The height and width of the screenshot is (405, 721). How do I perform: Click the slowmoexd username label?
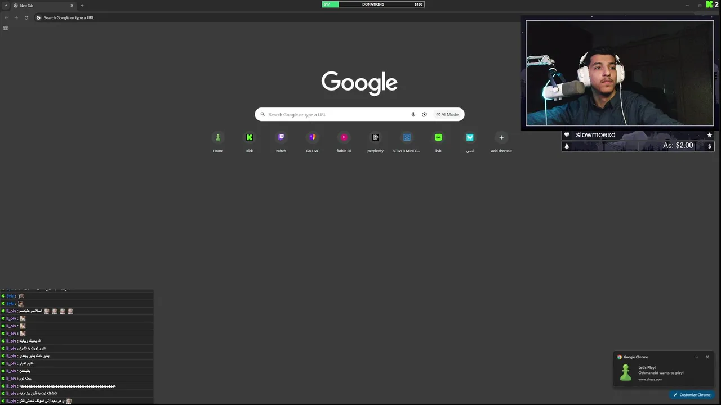(595, 135)
